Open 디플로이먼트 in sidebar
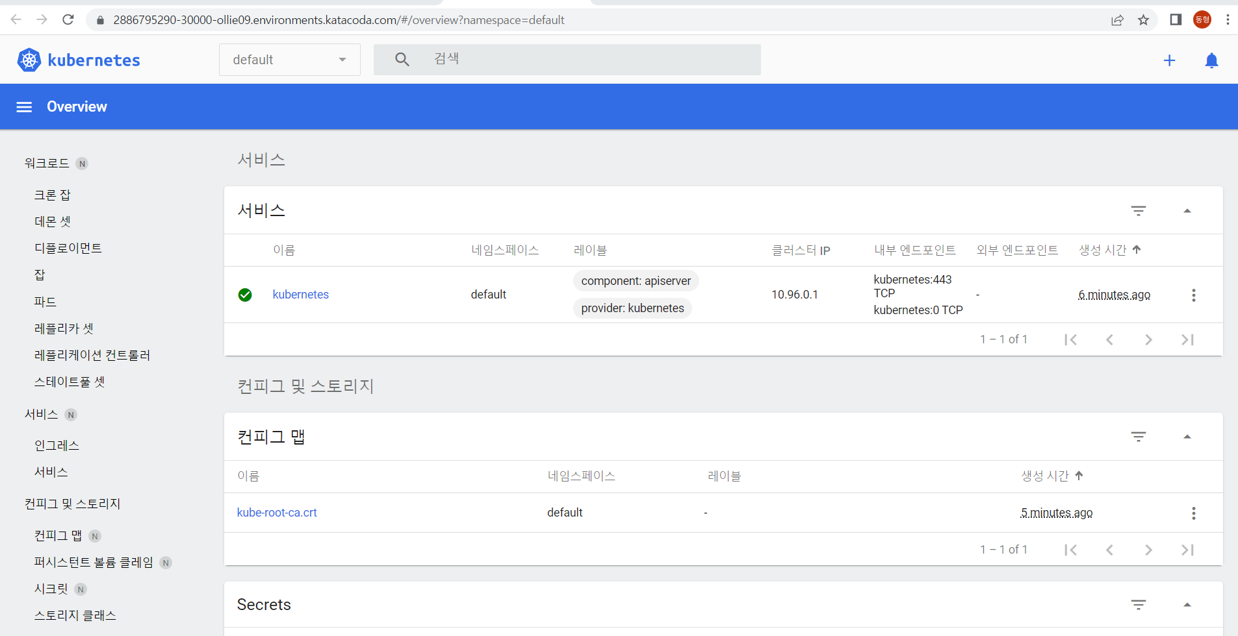 68,248
